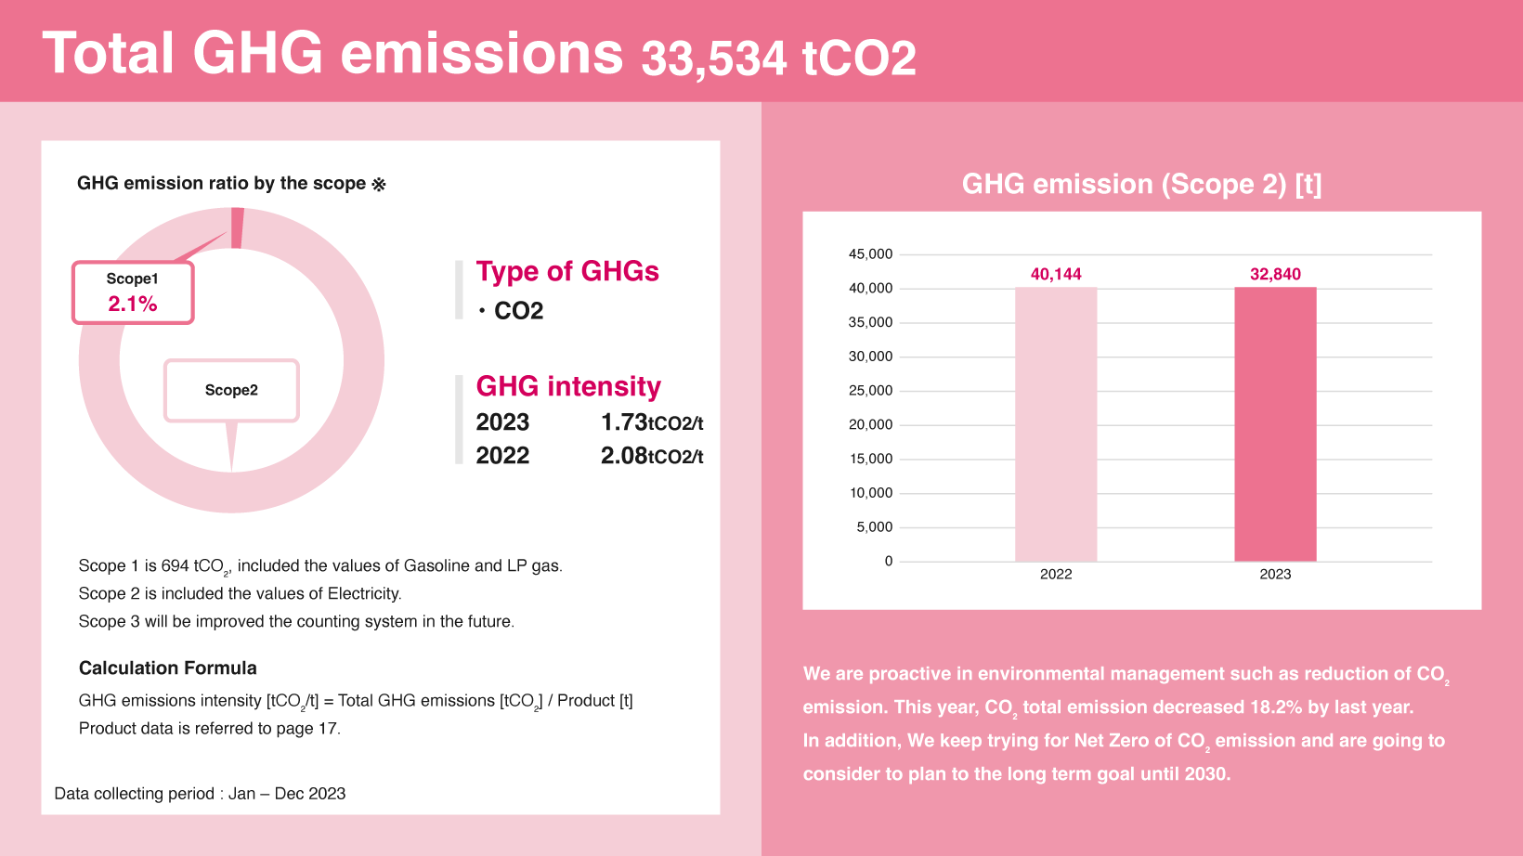This screenshot has height=856, width=1523.
Task: Click the page 17 product data reference
Action: pyautogui.click(x=210, y=729)
